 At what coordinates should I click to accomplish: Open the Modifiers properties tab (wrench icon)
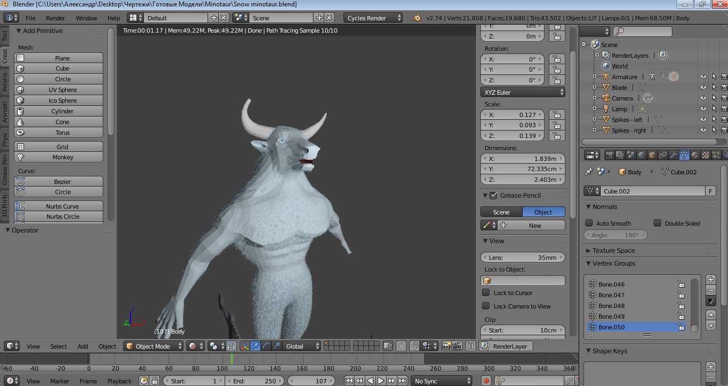coord(672,155)
